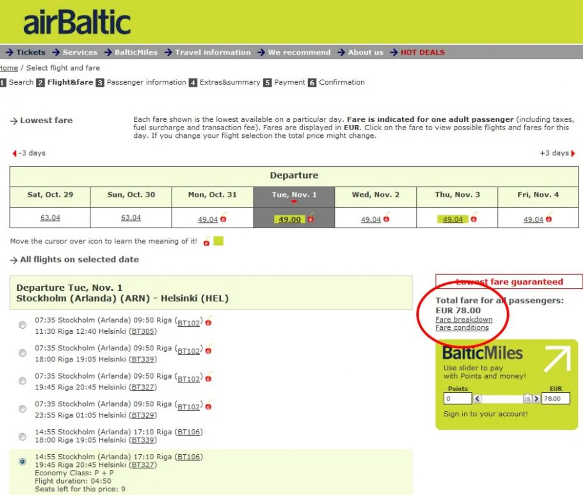The height and width of the screenshot is (495, 583).
Task: Select the 63.04 fare on Sat, Oct. 29
Action: pyautogui.click(x=50, y=218)
